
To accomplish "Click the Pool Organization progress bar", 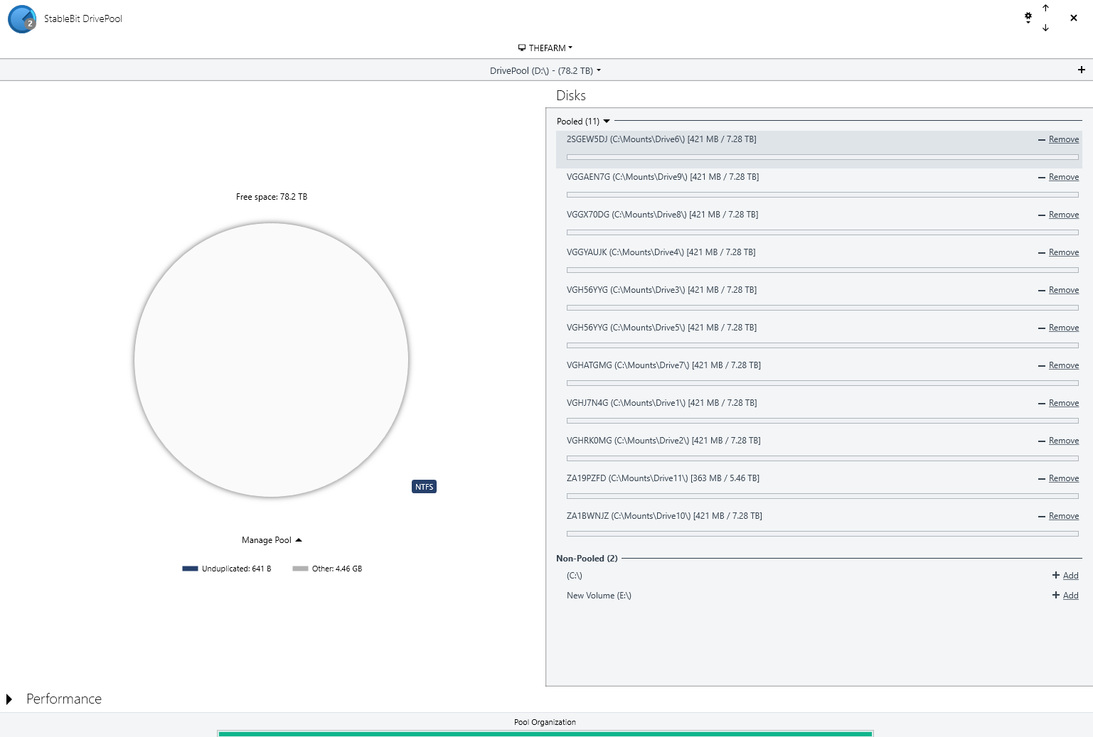I will click(545, 733).
